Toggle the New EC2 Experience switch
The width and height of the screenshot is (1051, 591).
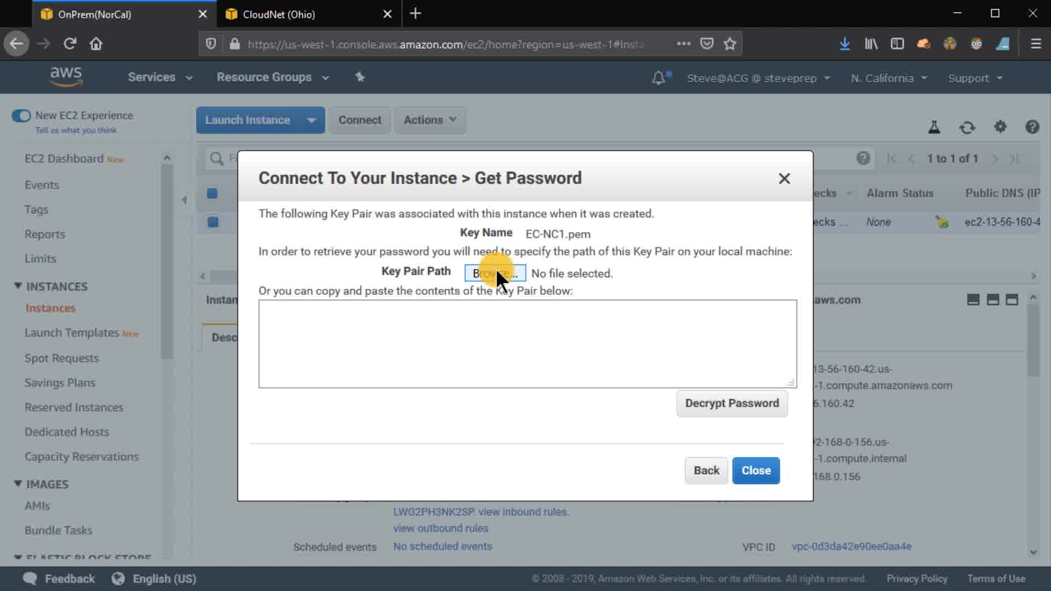(x=21, y=115)
